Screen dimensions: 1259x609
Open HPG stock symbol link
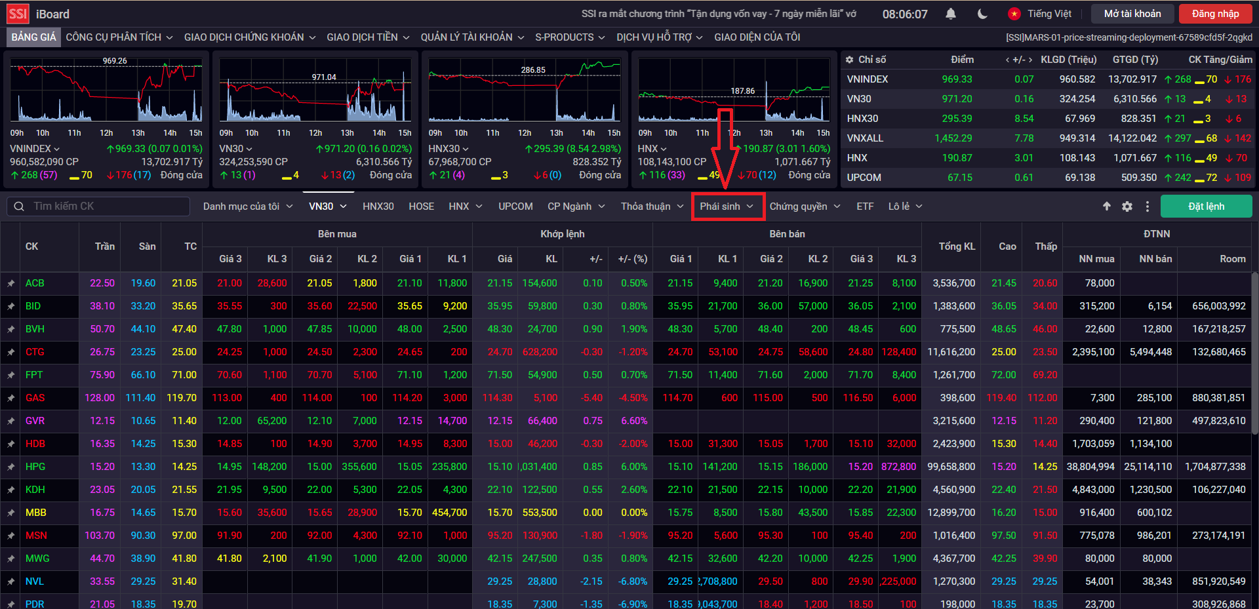point(35,467)
